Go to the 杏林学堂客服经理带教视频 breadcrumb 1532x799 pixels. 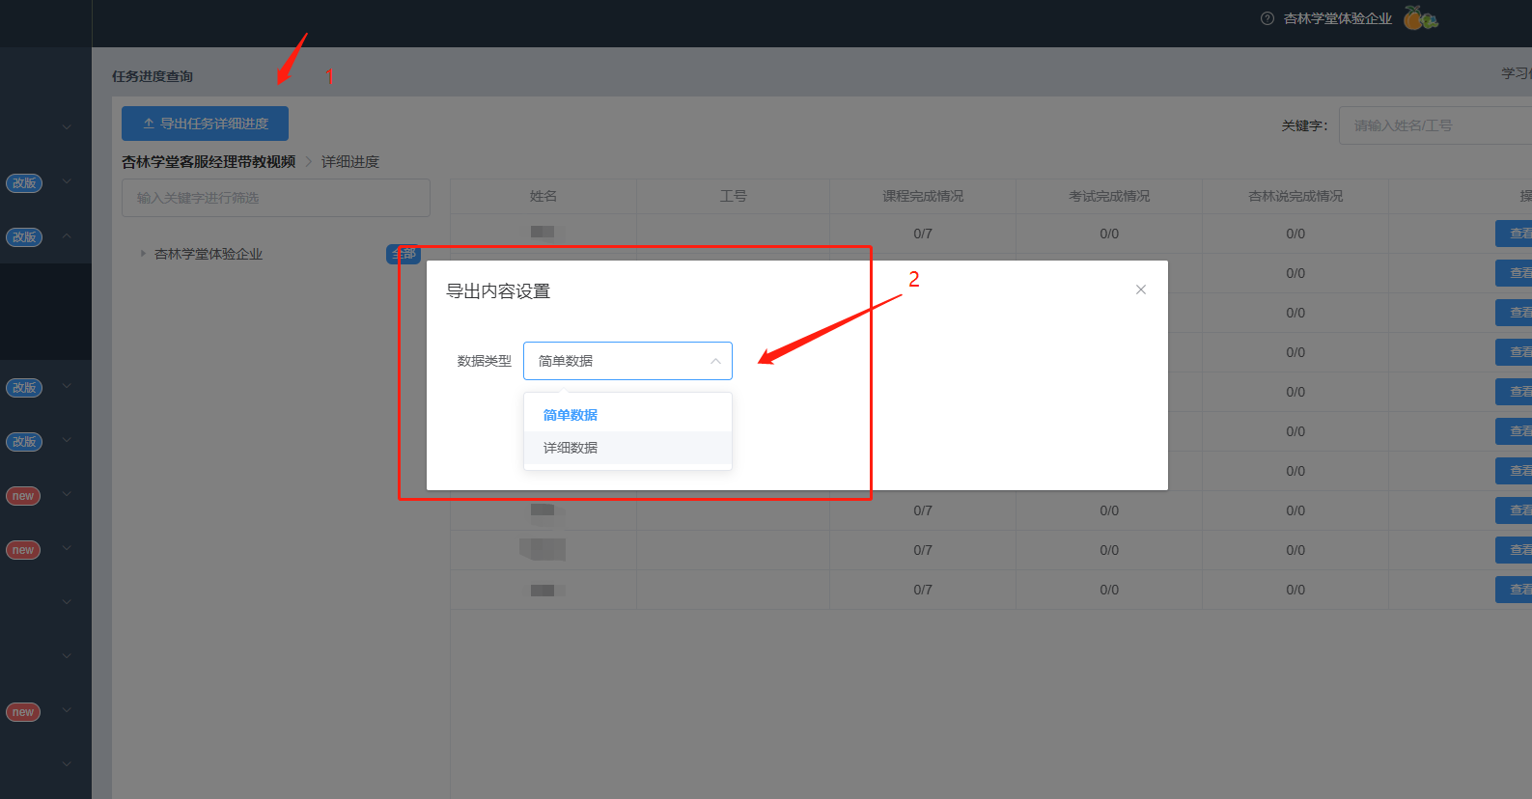pyautogui.click(x=209, y=162)
